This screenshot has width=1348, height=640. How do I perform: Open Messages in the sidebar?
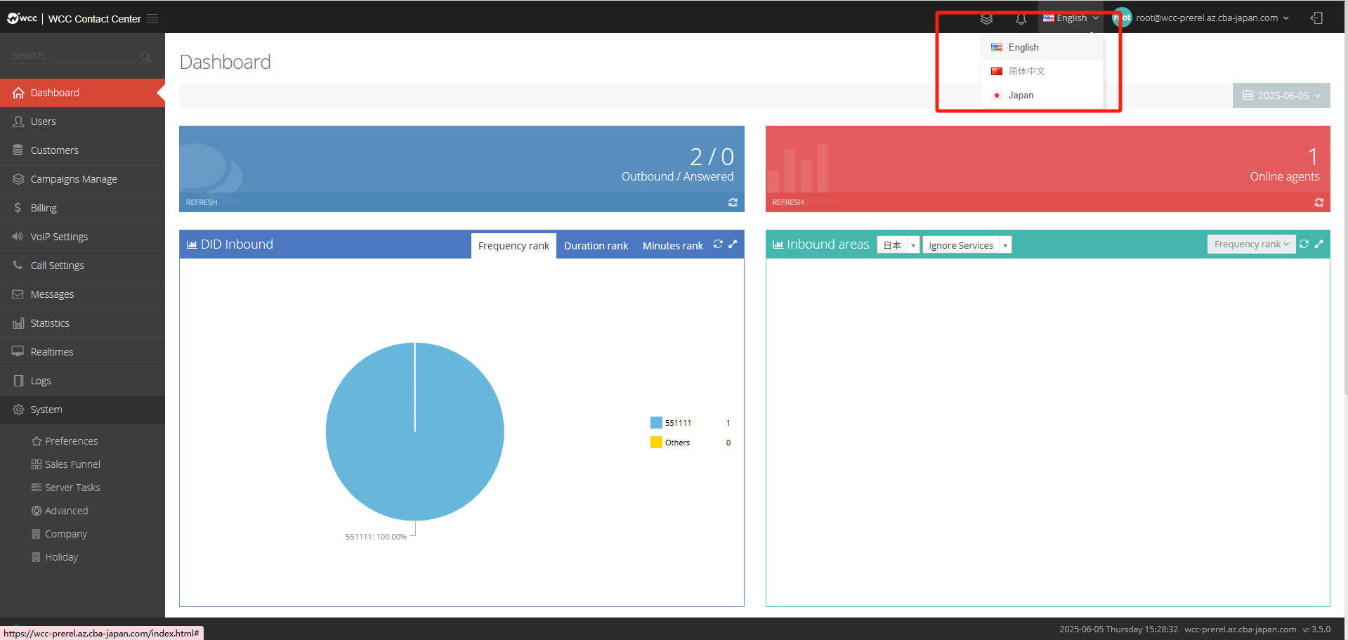82,294
